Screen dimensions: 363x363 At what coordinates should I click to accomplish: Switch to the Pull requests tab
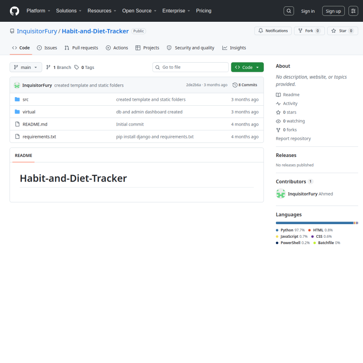coord(81,48)
